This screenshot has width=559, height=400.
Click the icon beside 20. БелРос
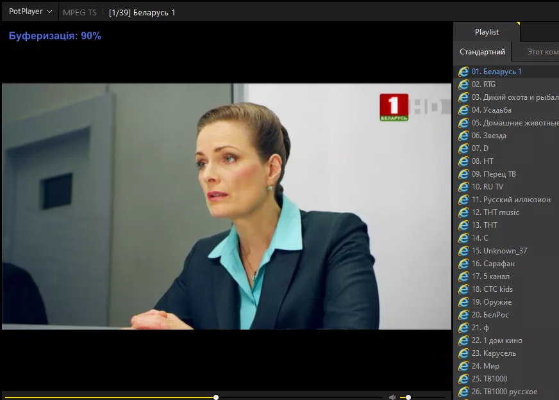(x=463, y=316)
